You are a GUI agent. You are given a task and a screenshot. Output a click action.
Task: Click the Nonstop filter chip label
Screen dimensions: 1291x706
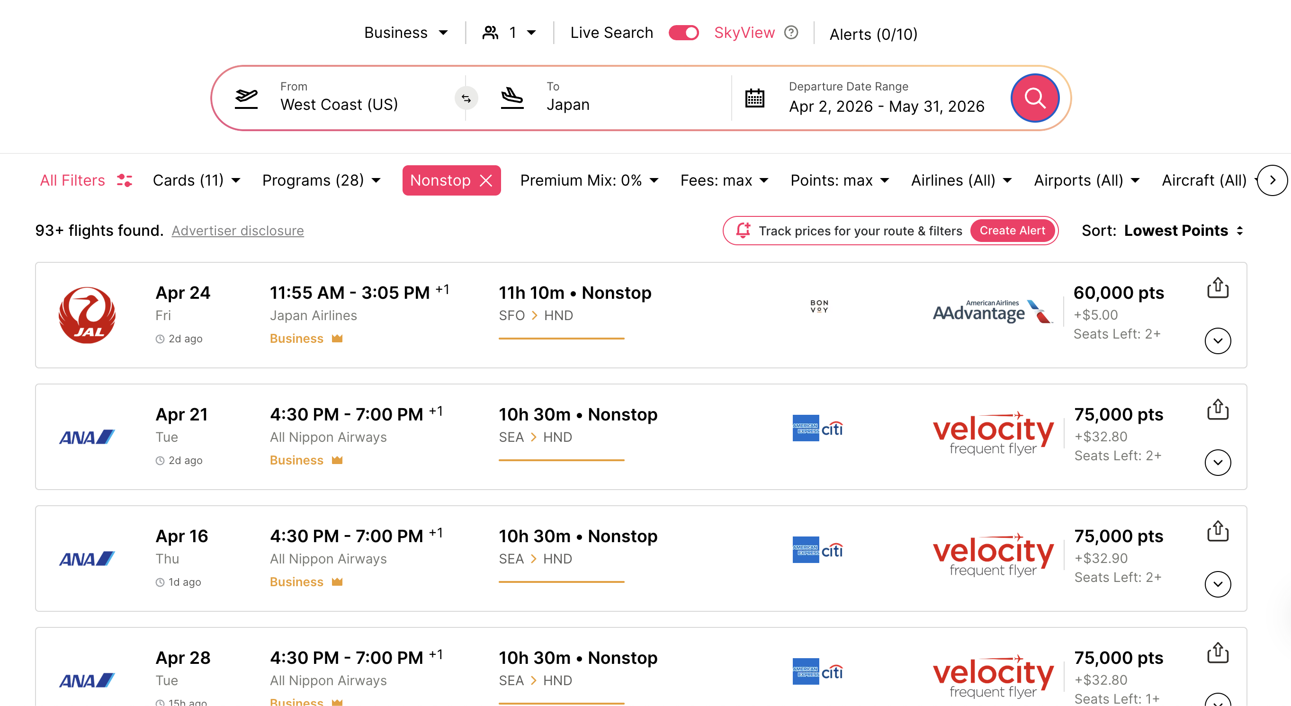(x=440, y=180)
